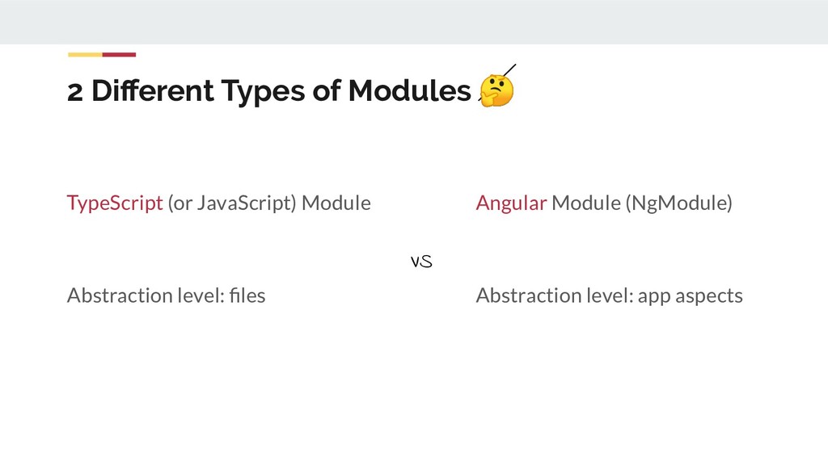Click the handwritten 'vs' label
Screen dimensions: 828x465
point(421,262)
